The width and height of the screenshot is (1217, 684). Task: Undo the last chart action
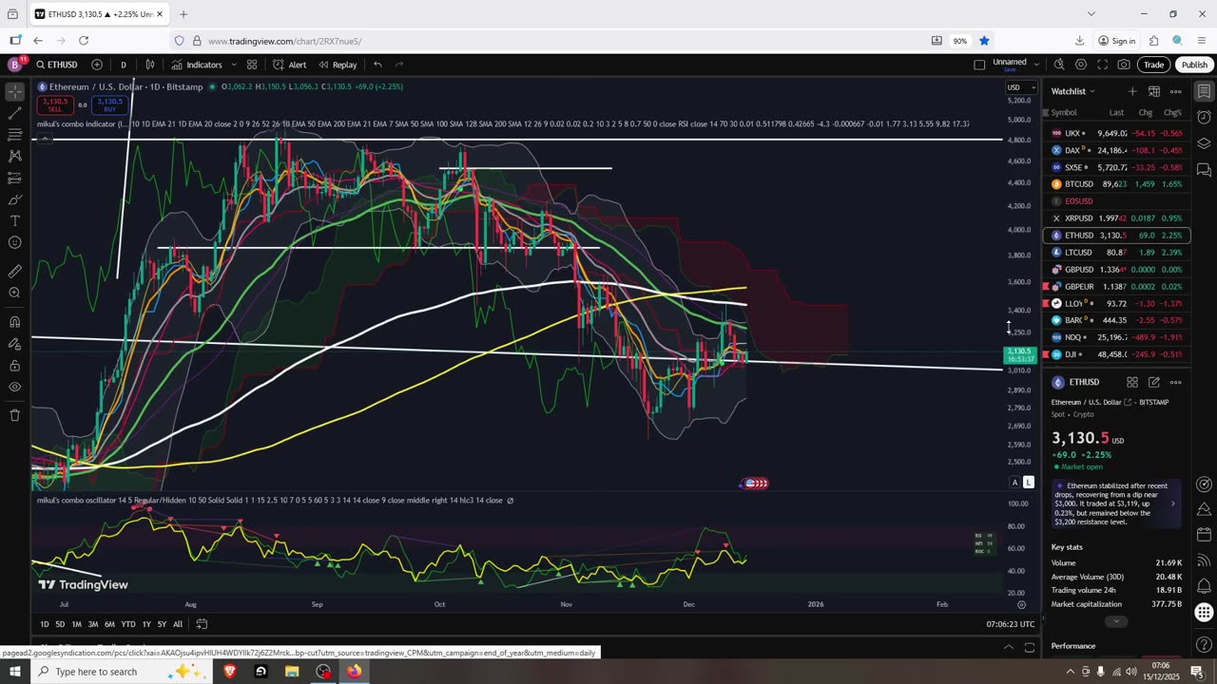click(x=377, y=65)
